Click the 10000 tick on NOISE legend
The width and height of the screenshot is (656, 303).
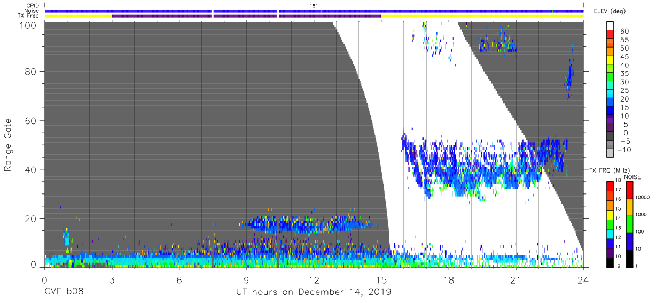click(643, 198)
